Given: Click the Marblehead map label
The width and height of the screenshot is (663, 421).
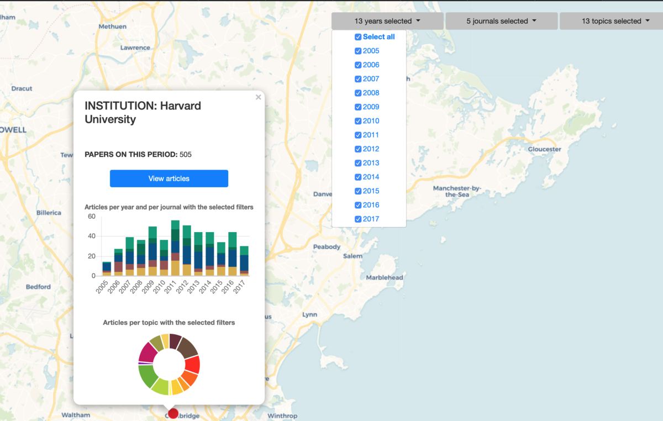Looking at the screenshot, I should (x=385, y=277).
